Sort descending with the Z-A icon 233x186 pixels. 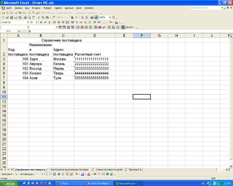click(x=87, y=18)
